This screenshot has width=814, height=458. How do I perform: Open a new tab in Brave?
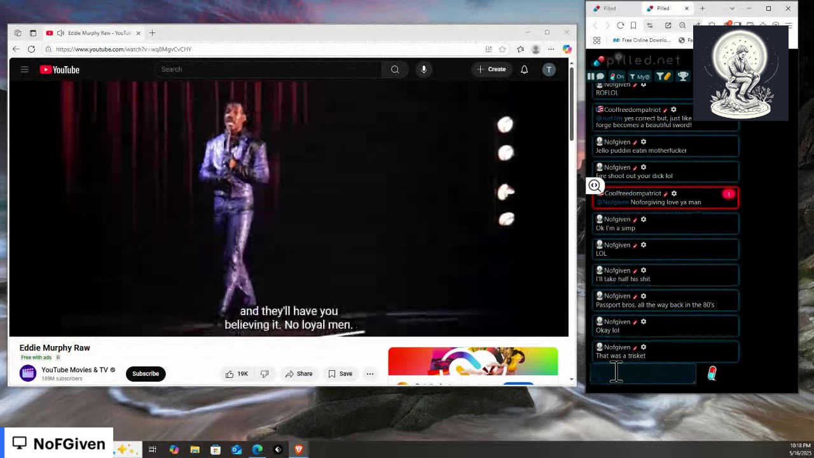pyautogui.click(x=702, y=8)
